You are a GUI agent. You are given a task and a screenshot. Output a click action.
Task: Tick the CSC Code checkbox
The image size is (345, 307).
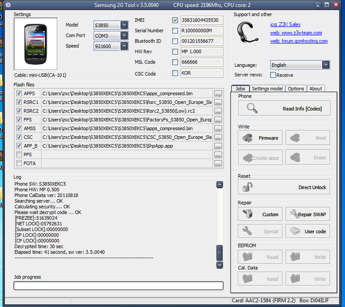[175, 73]
